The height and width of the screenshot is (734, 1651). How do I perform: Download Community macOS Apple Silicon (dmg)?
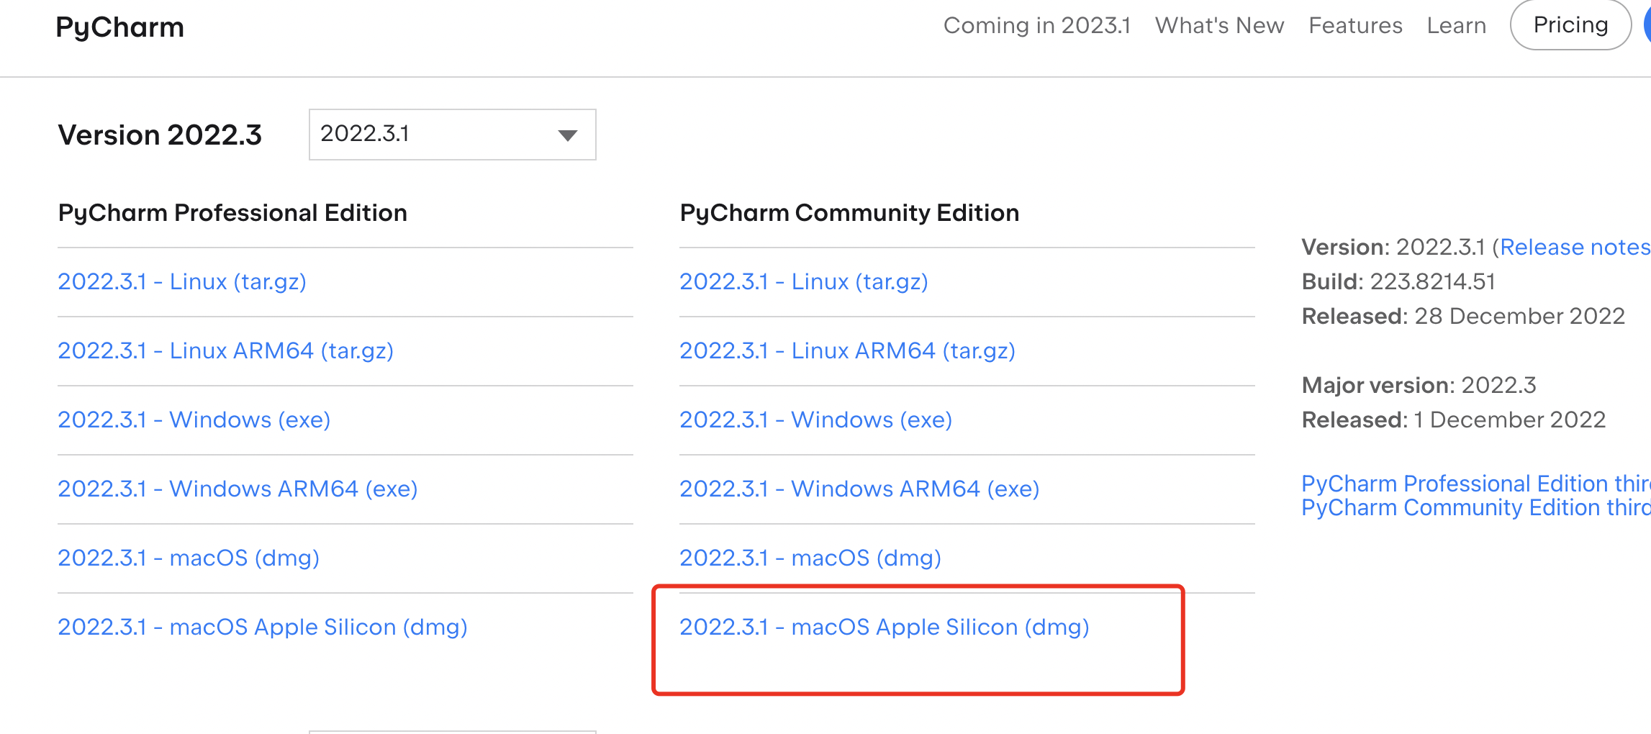885,627
